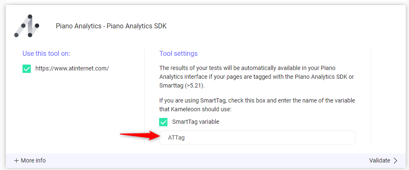Click the chevron arrow next to Validate

pyautogui.click(x=395, y=160)
